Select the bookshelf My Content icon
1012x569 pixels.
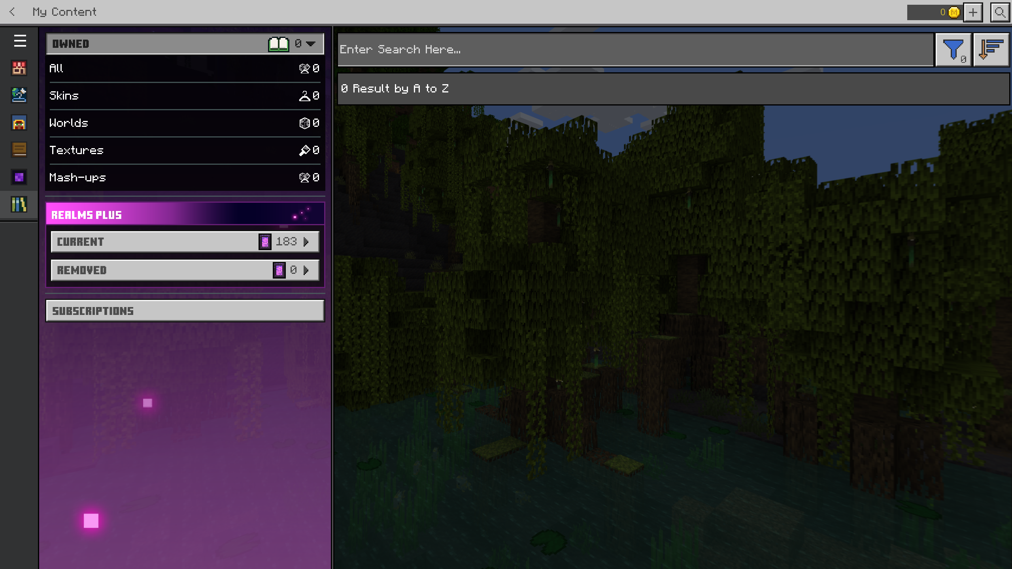point(19,205)
